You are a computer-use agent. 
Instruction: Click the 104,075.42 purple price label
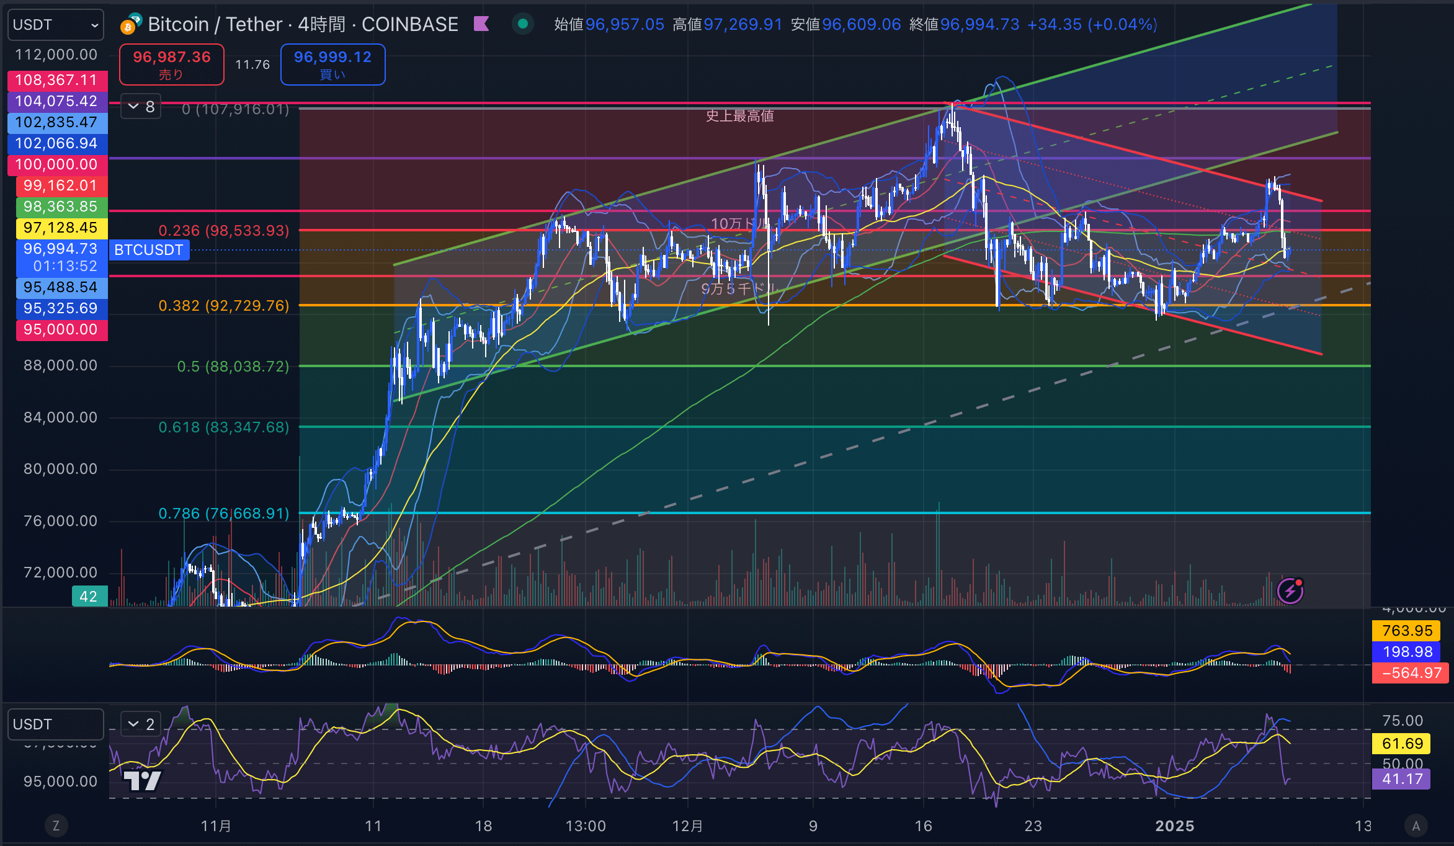(x=58, y=101)
